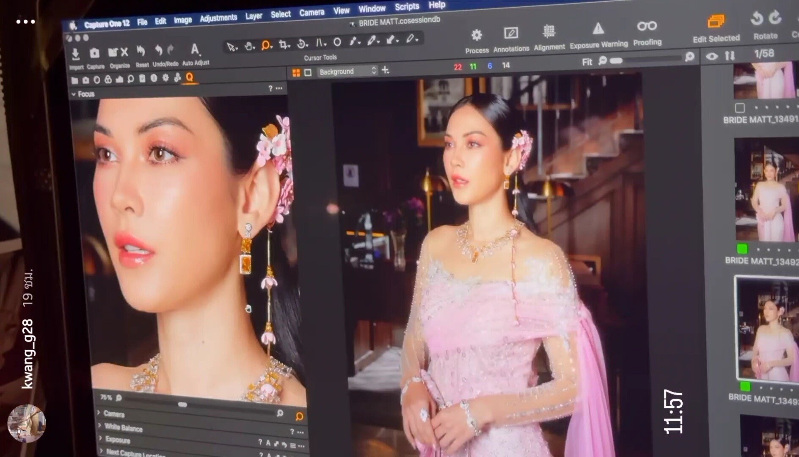Select the Crop cursor tool
799x457 pixels.
click(x=284, y=44)
